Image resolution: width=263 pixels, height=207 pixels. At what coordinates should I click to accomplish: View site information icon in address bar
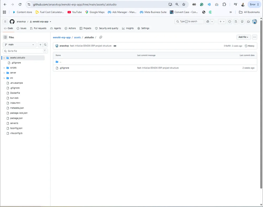click(x=29, y=4)
